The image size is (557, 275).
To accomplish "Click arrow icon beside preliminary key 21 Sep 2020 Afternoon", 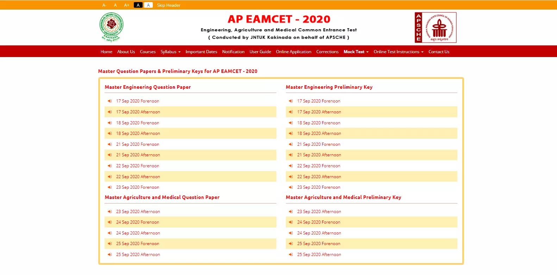I will pyautogui.click(x=291, y=155).
